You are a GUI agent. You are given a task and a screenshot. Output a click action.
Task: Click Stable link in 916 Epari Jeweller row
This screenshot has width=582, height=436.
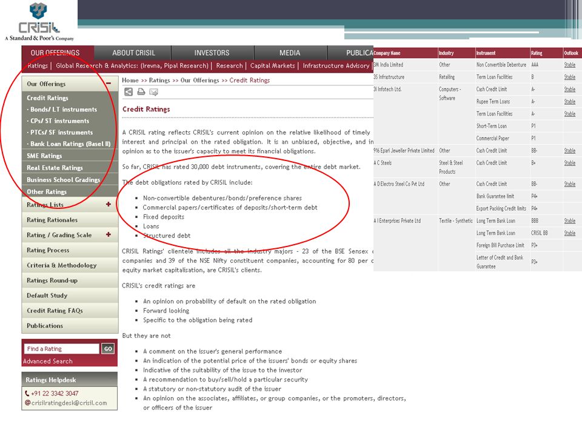point(570,151)
